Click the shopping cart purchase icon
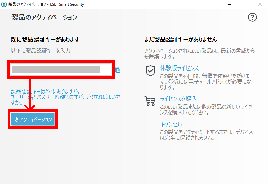Viewport: 268px width, 184px height. point(150,101)
